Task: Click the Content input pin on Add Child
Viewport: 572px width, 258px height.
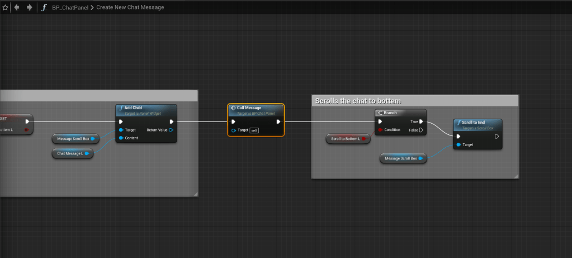Action: pos(121,138)
